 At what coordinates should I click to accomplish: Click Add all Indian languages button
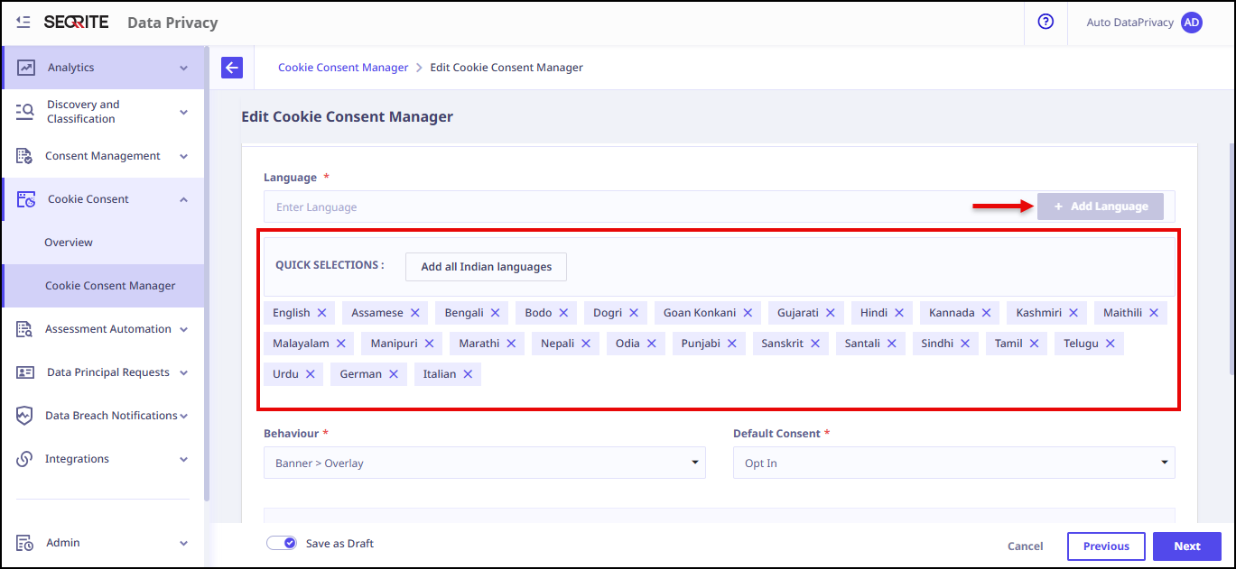click(x=486, y=267)
